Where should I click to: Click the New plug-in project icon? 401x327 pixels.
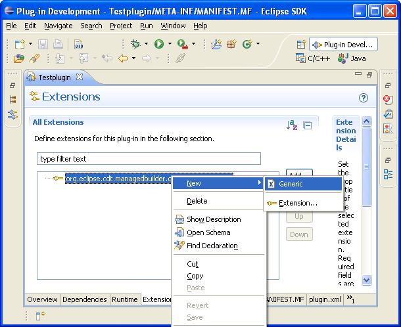pos(216,44)
